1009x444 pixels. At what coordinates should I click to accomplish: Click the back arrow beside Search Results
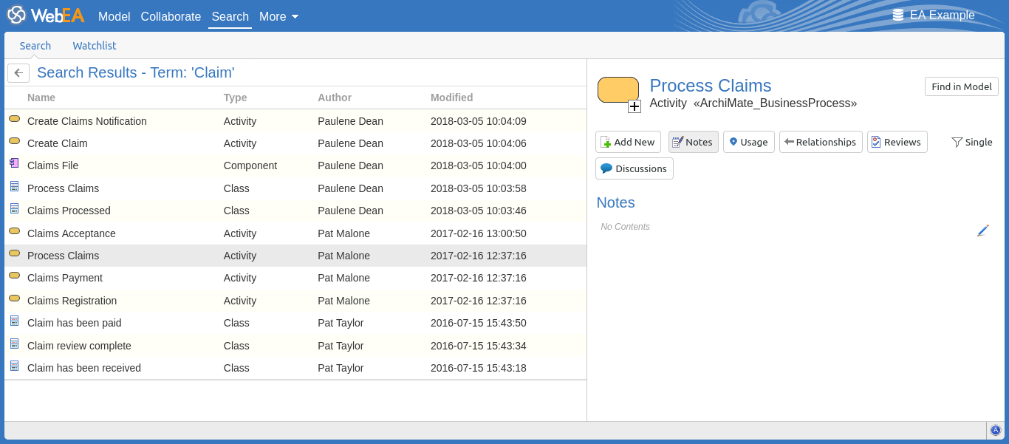tap(18, 73)
